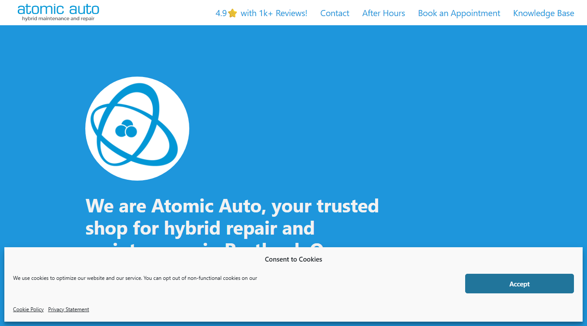Viewport: 587px width, 326px height.
Task: Click the 'We are Atomic Auto' headline
Action: click(x=232, y=222)
